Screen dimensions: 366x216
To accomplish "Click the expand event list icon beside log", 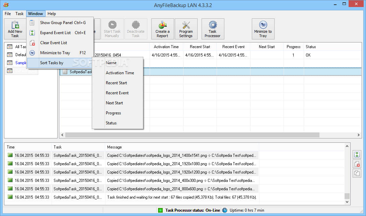I will (357, 154).
